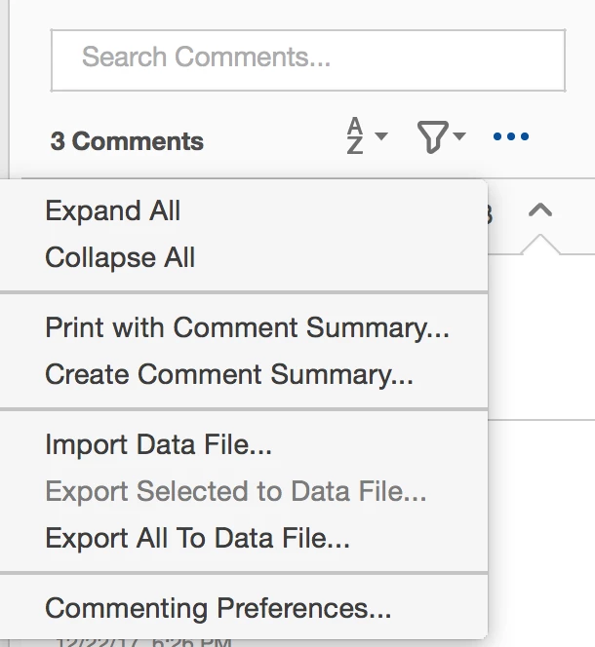Select Print with Comment Summary...
This screenshot has width=595, height=647.
point(247,328)
